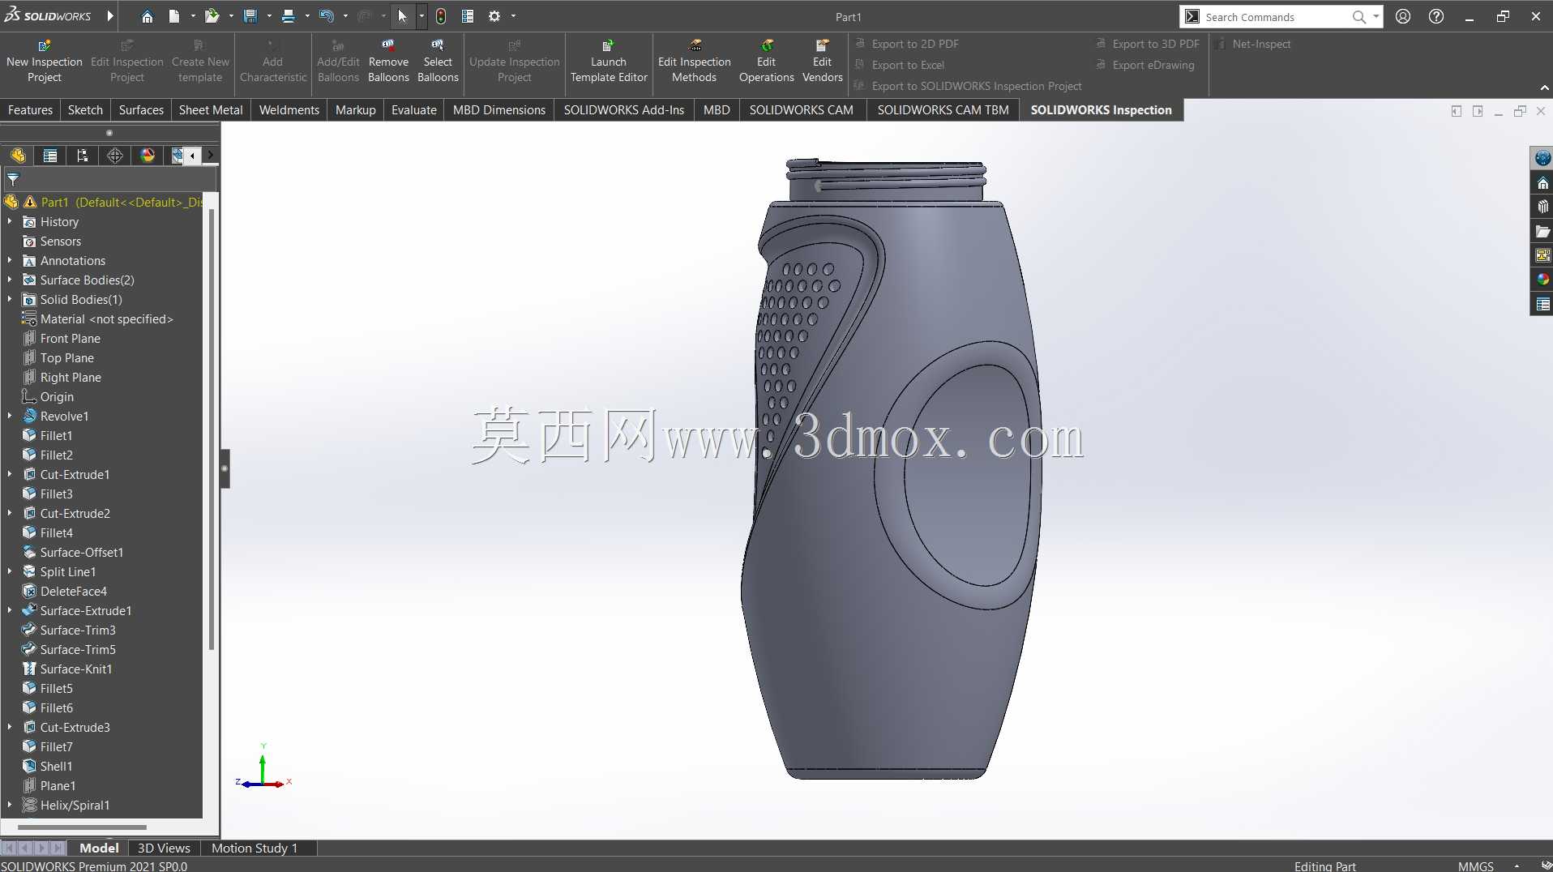This screenshot has width=1553, height=872.
Task: Open the MMGS unit system selector
Action: (1475, 866)
